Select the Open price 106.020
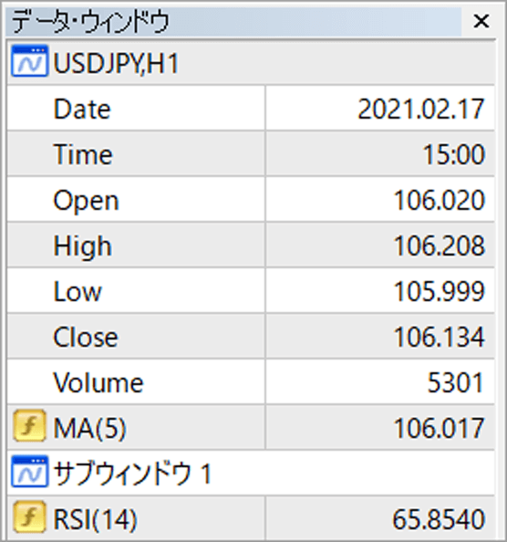The height and width of the screenshot is (542, 507). [x=440, y=200]
